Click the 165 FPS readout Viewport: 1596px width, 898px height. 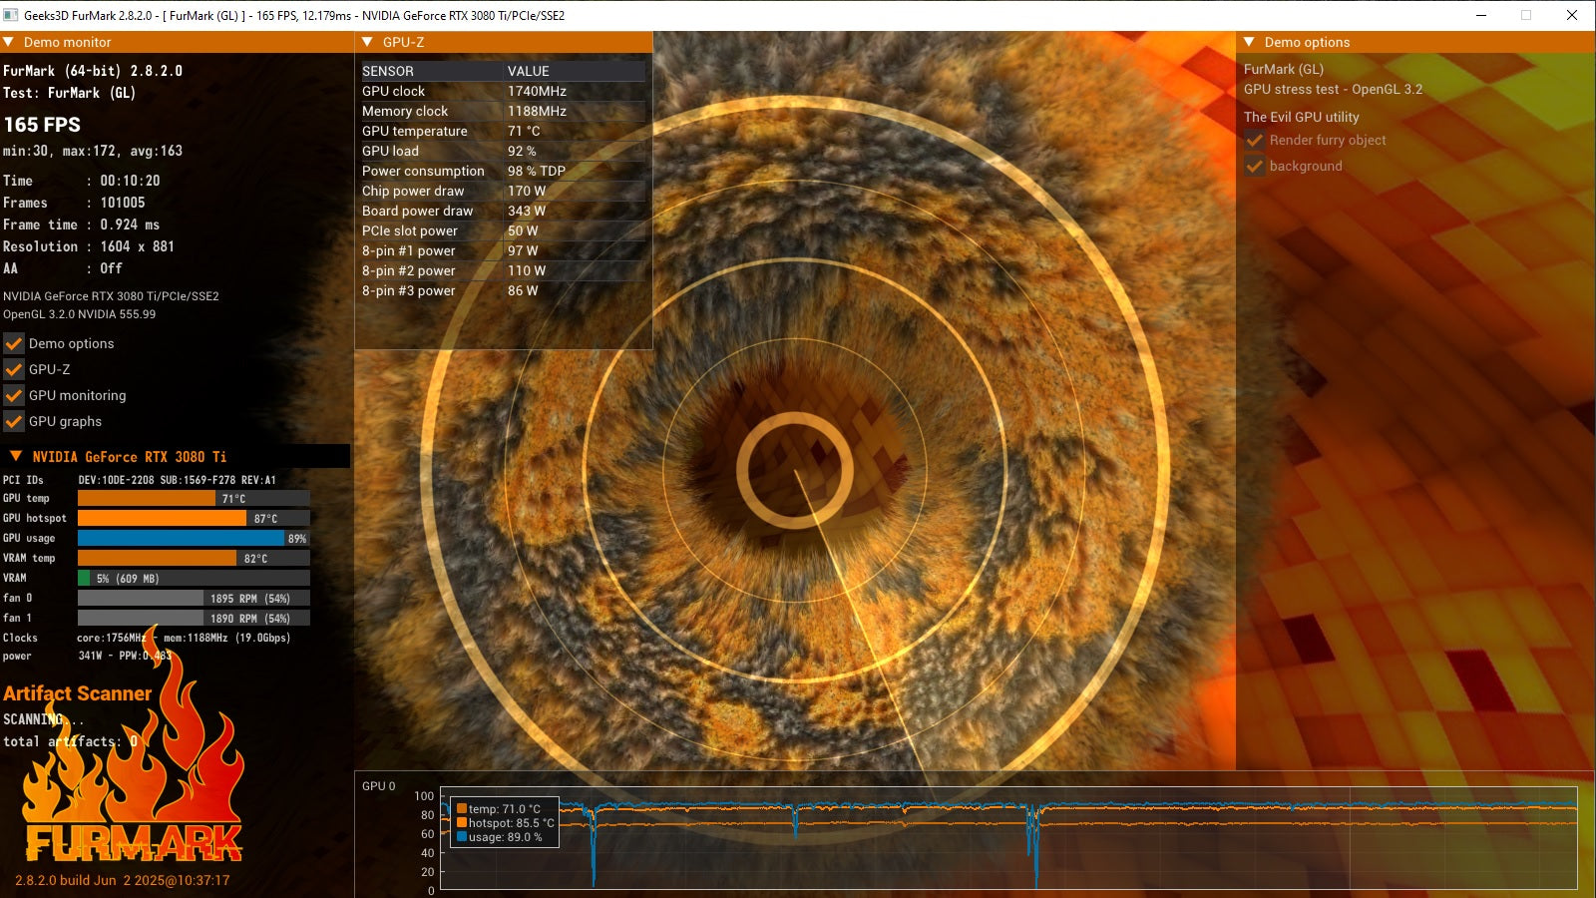coord(42,125)
